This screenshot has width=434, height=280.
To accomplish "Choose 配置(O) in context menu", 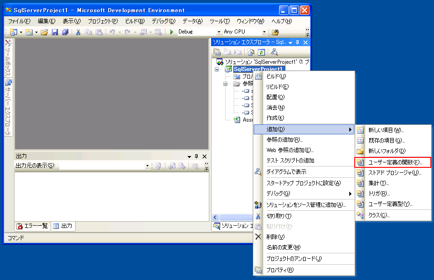I will tap(304, 97).
